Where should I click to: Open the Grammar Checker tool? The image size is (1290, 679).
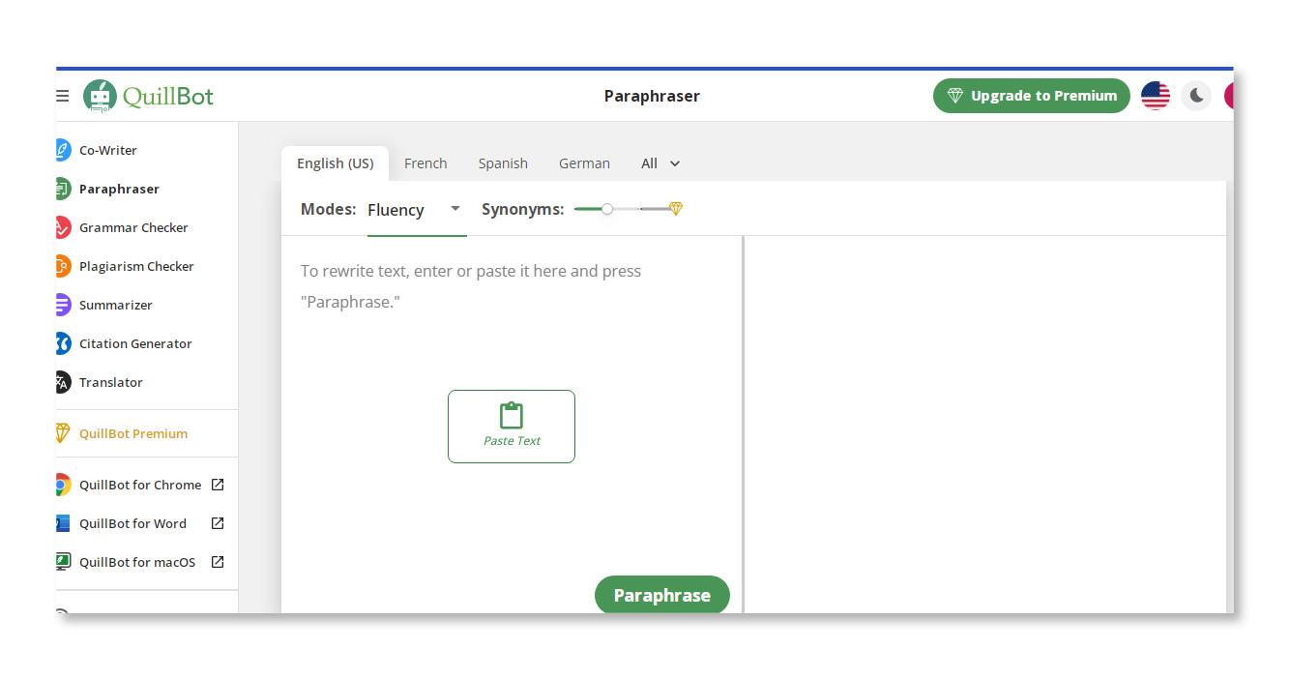(x=133, y=227)
